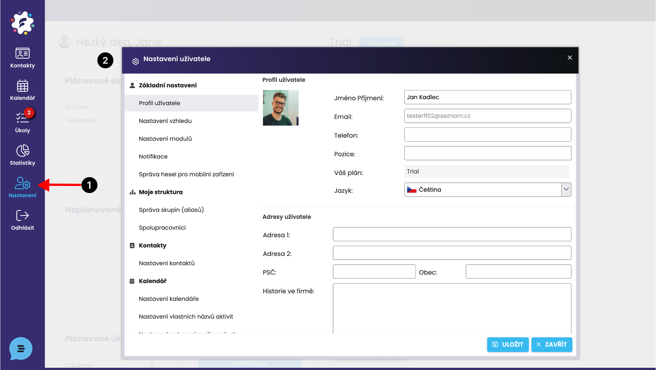Select Správa skupin (aliasů) item

(171, 210)
